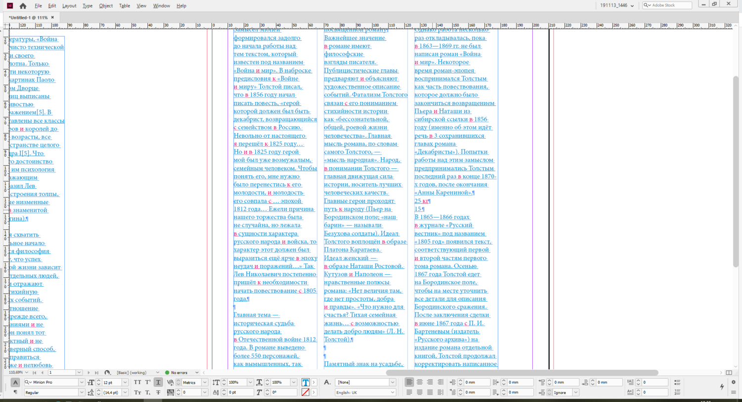Image resolution: width=742 pixels, height=402 pixels.
Task: Align text towards spine
Action: (441, 382)
